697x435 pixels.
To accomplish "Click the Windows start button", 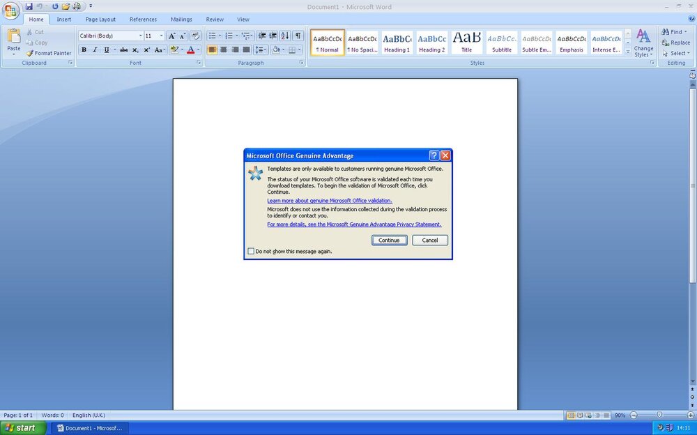I will (23, 428).
